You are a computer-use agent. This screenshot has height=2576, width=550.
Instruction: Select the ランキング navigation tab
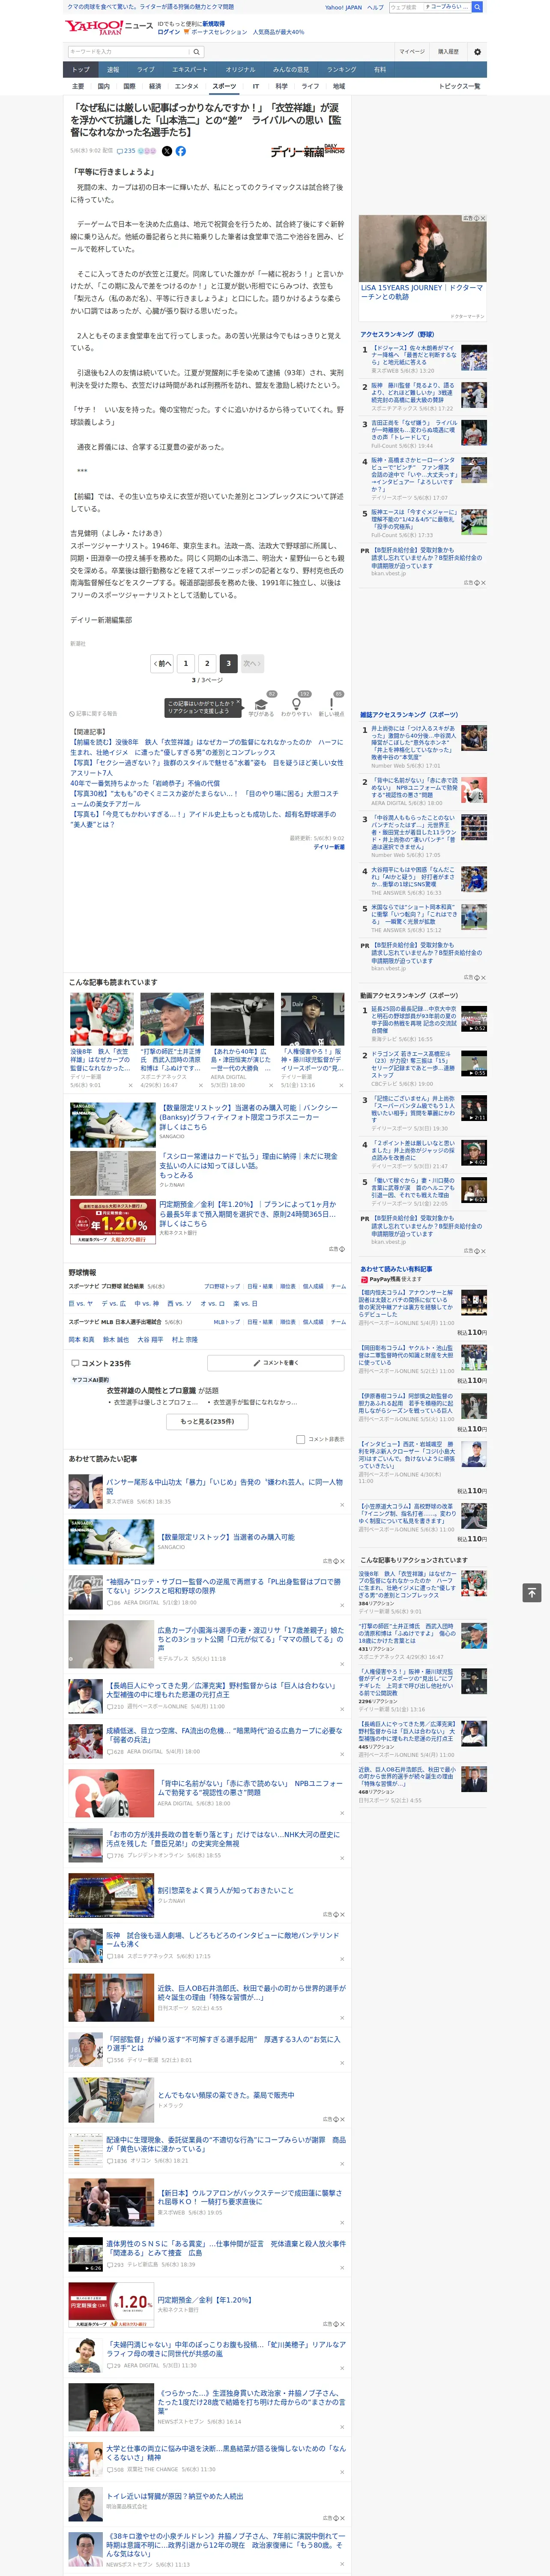click(341, 70)
